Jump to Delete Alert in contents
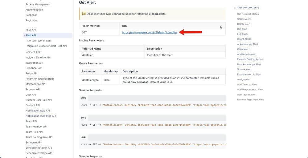 pos(244,24)
